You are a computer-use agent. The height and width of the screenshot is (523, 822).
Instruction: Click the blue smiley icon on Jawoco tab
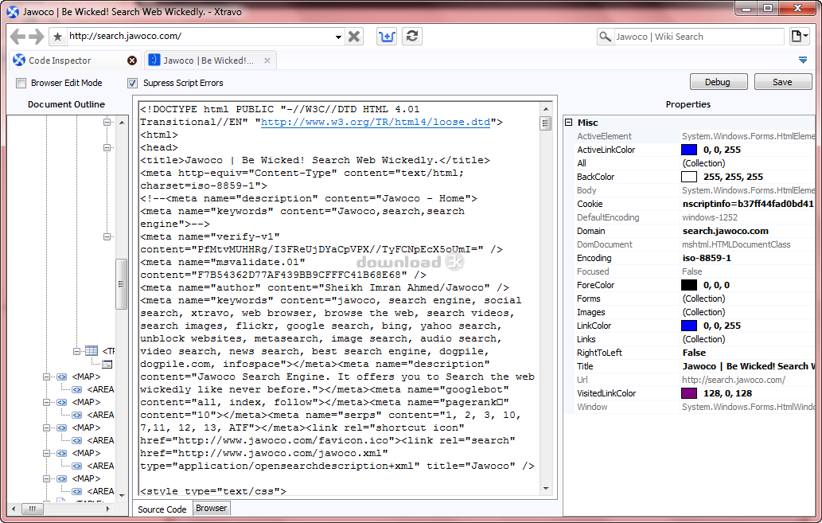coord(154,60)
